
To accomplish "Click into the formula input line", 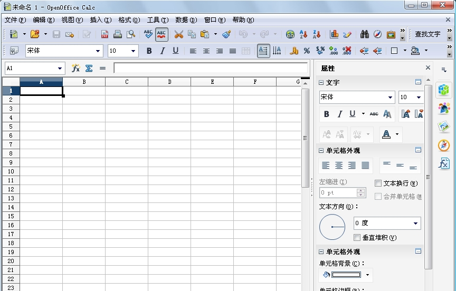I will (211, 68).
